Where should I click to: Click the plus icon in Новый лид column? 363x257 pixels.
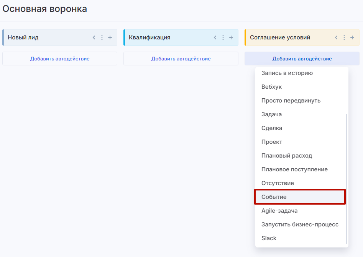[110, 37]
